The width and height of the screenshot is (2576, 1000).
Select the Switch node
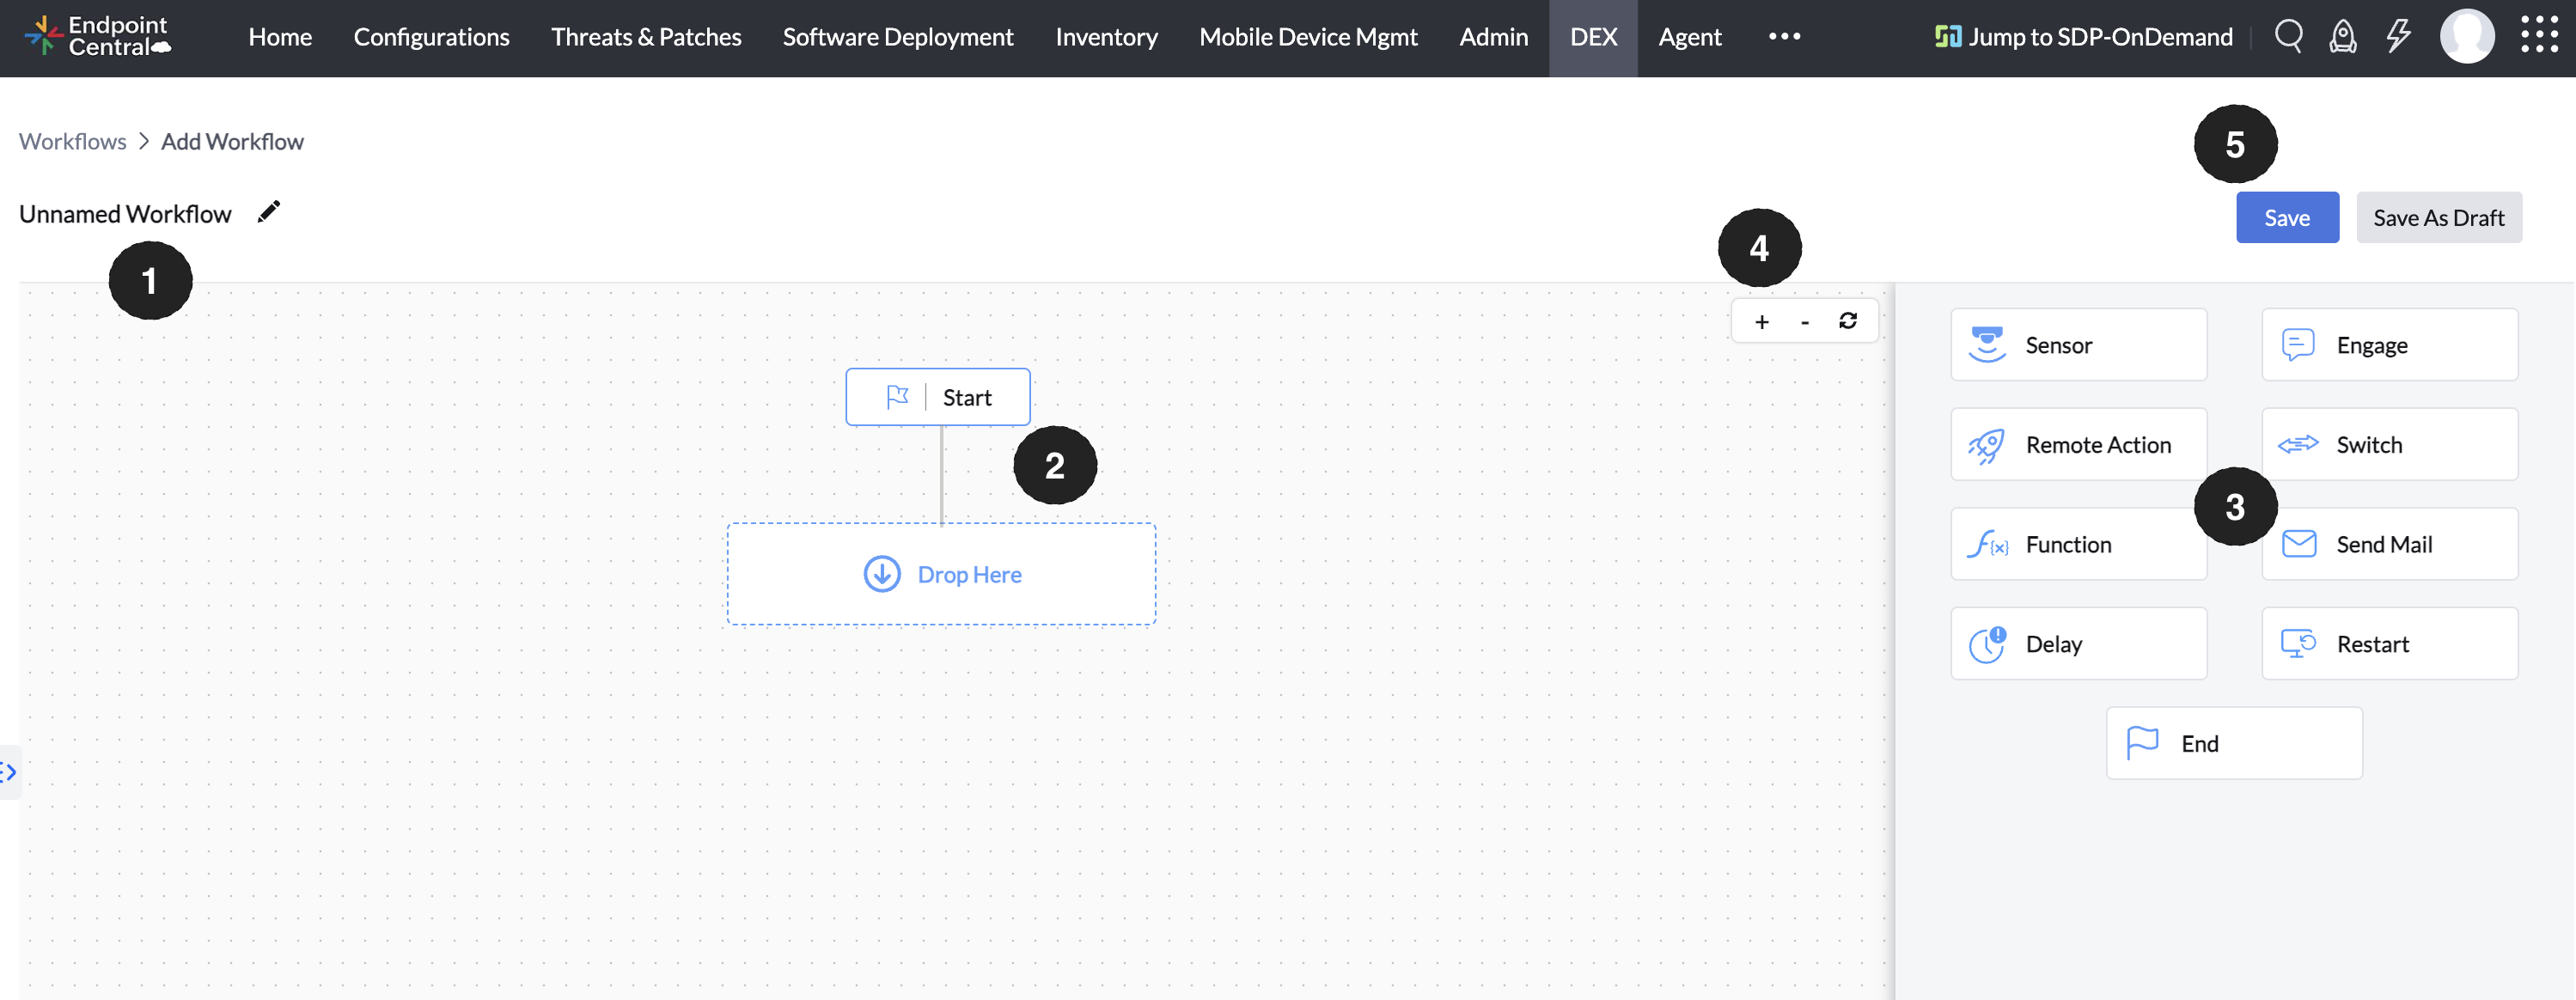click(x=2390, y=444)
